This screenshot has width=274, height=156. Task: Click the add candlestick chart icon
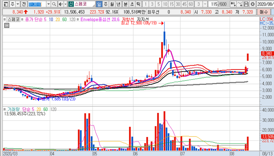[x=233, y=4]
